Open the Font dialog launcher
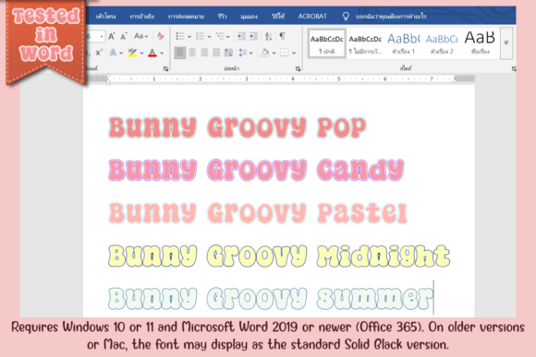This screenshot has width=536, height=357. 165,69
